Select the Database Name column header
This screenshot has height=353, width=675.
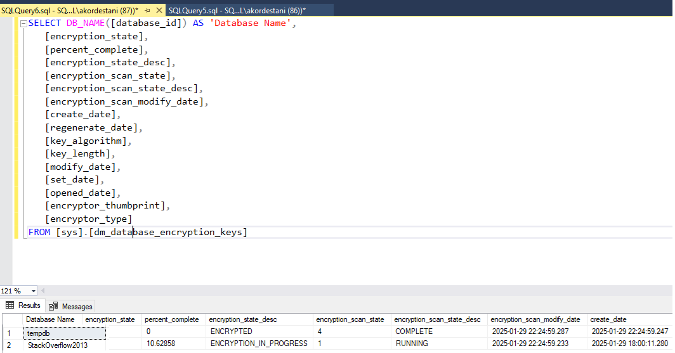(x=51, y=319)
